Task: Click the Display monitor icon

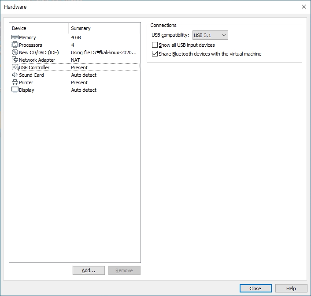Action: pos(15,90)
